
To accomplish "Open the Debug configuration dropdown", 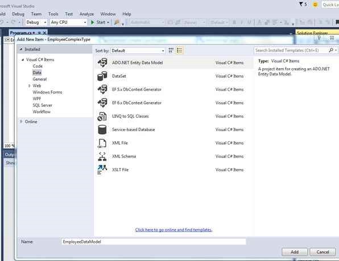I will tap(36, 22).
